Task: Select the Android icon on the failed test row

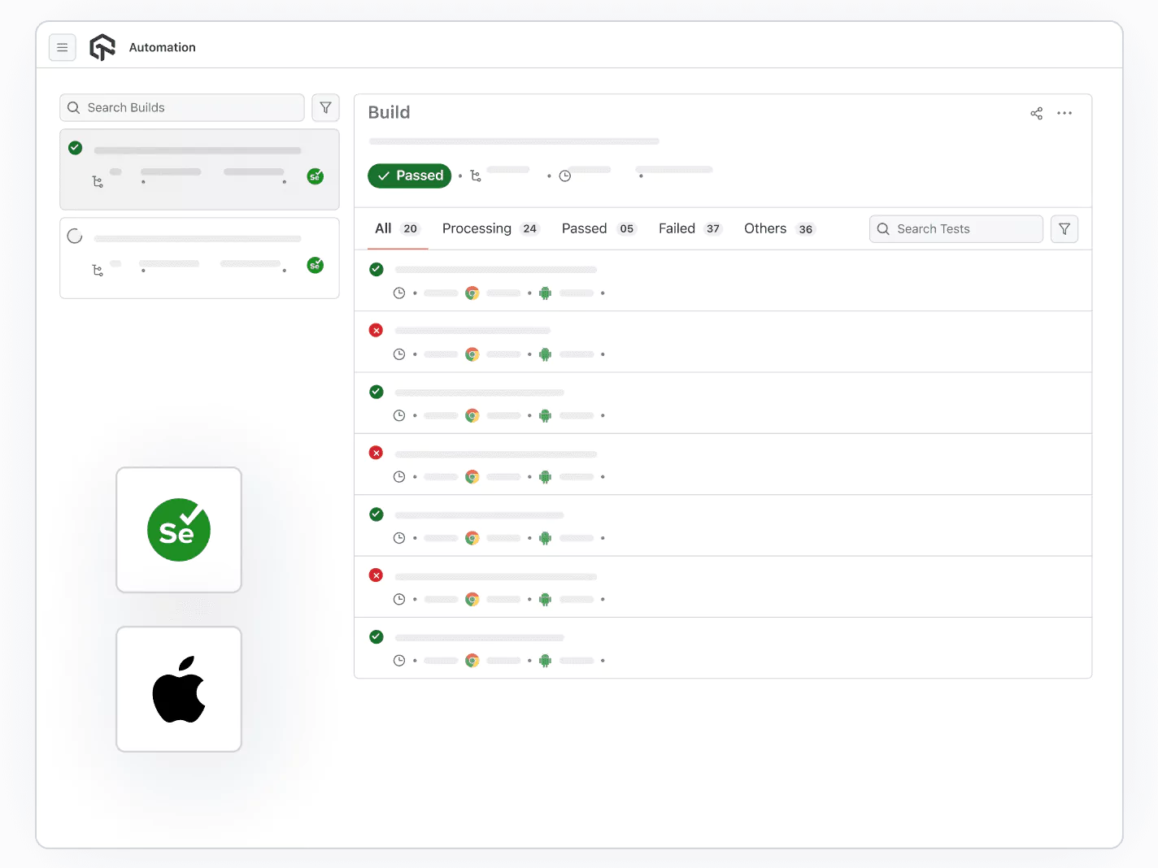Action: pos(545,354)
